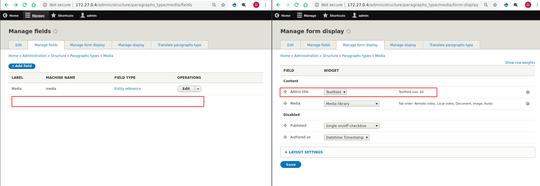Star the Manage fields page as shortcut

click(56, 31)
